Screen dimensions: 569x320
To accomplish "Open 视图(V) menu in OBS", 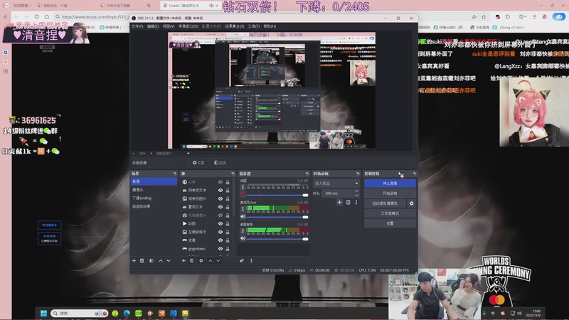I will [x=169, y=26].
